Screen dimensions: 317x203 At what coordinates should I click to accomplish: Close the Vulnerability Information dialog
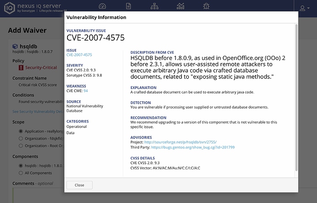(79, 185)
